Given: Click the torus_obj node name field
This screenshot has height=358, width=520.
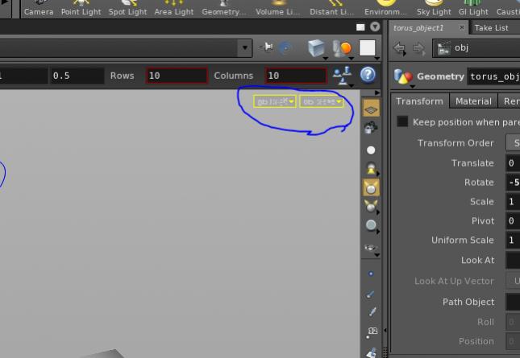Looking at the screenshot, I should [494, 76].
